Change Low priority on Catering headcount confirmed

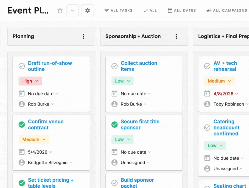point(215,145)
